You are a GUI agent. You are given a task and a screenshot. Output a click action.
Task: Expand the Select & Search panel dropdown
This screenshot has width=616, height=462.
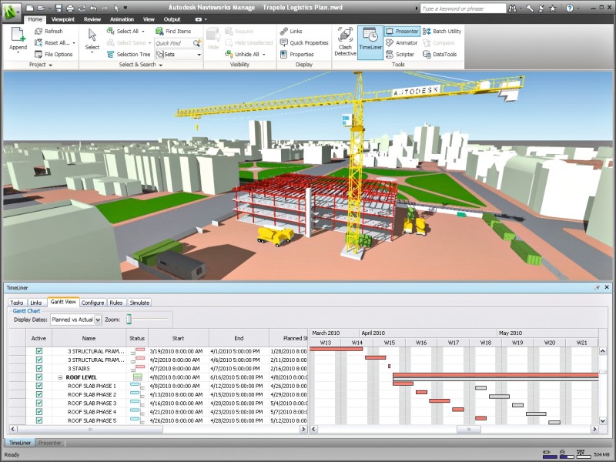161,65
